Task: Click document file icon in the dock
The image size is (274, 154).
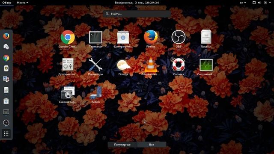Action: click(x=6, y=90)
